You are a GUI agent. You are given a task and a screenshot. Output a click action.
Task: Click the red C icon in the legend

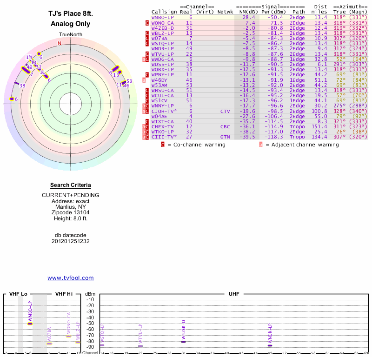[x=163, y=145]
